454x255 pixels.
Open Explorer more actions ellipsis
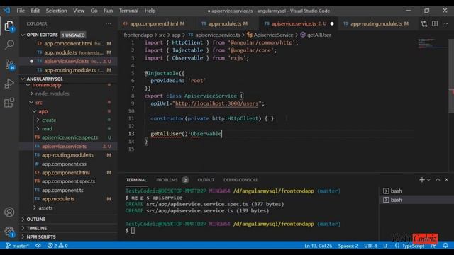(108, 23)
